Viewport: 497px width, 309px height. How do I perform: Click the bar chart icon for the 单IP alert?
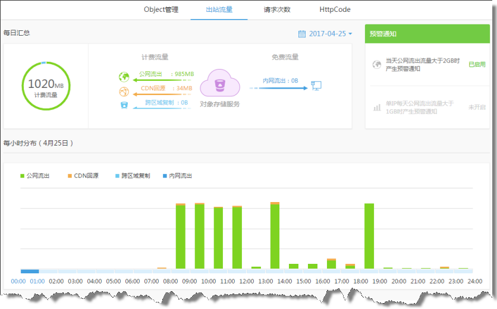pos(376,107)
